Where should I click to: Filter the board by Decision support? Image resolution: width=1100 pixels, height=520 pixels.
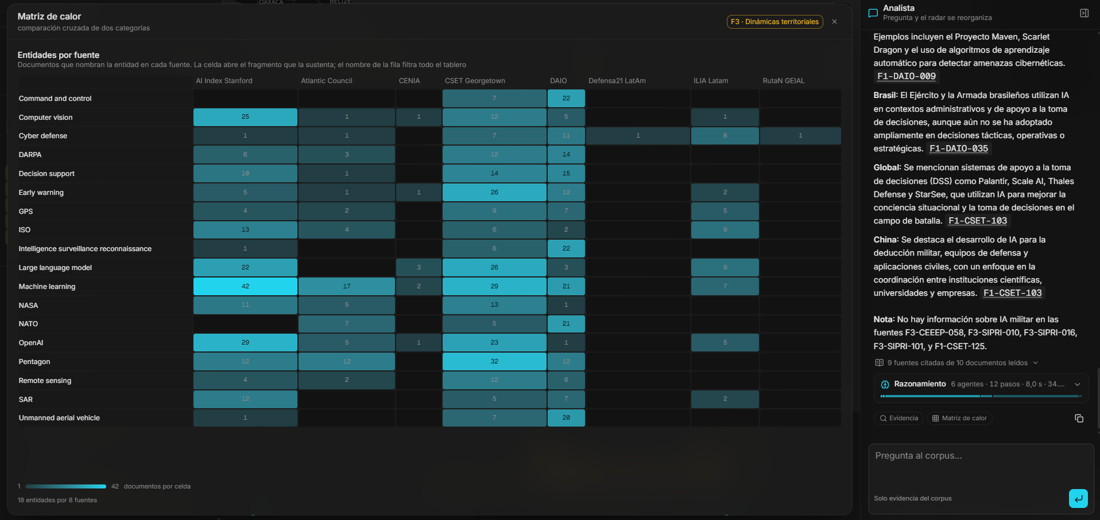click(47, 174)
